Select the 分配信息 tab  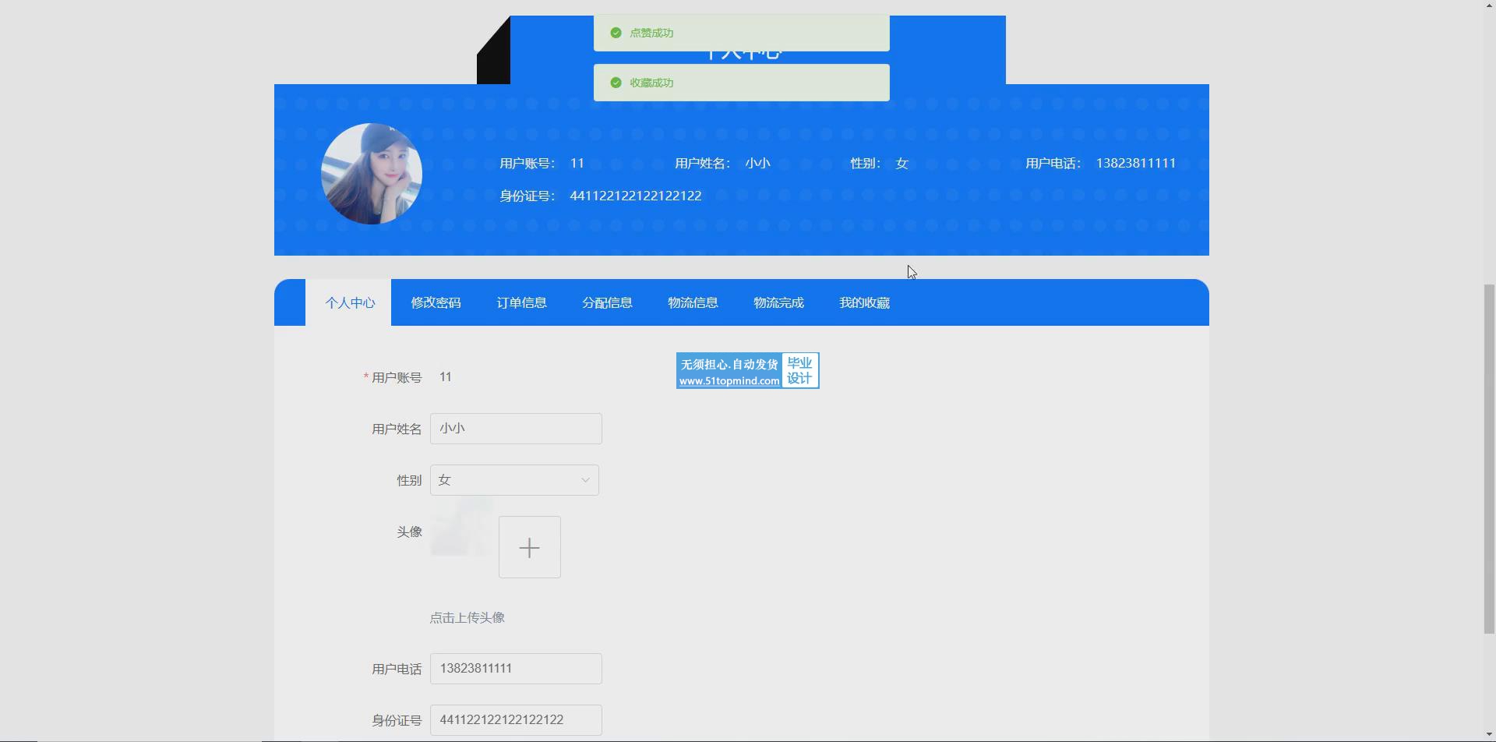[607, 302]
